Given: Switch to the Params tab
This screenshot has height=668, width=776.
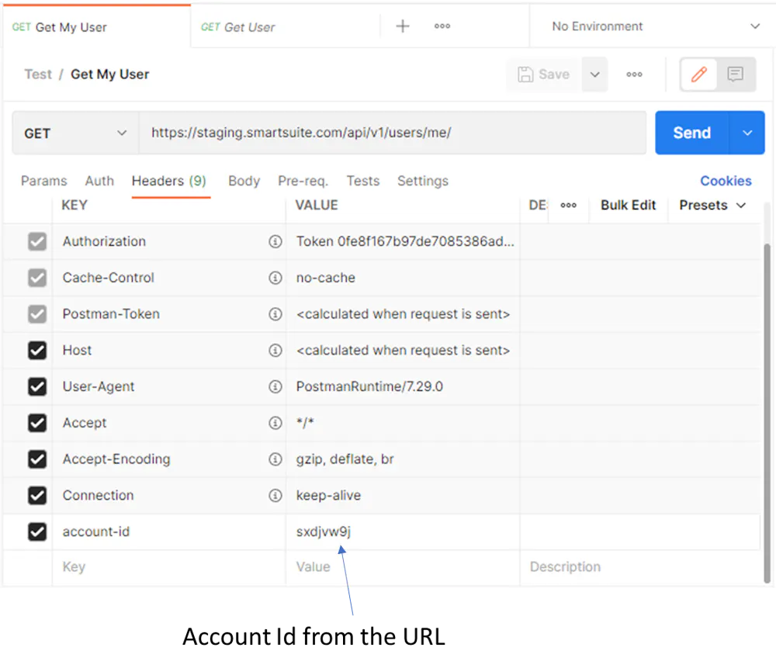Looking at the screenshot, I should pos(43,181).
